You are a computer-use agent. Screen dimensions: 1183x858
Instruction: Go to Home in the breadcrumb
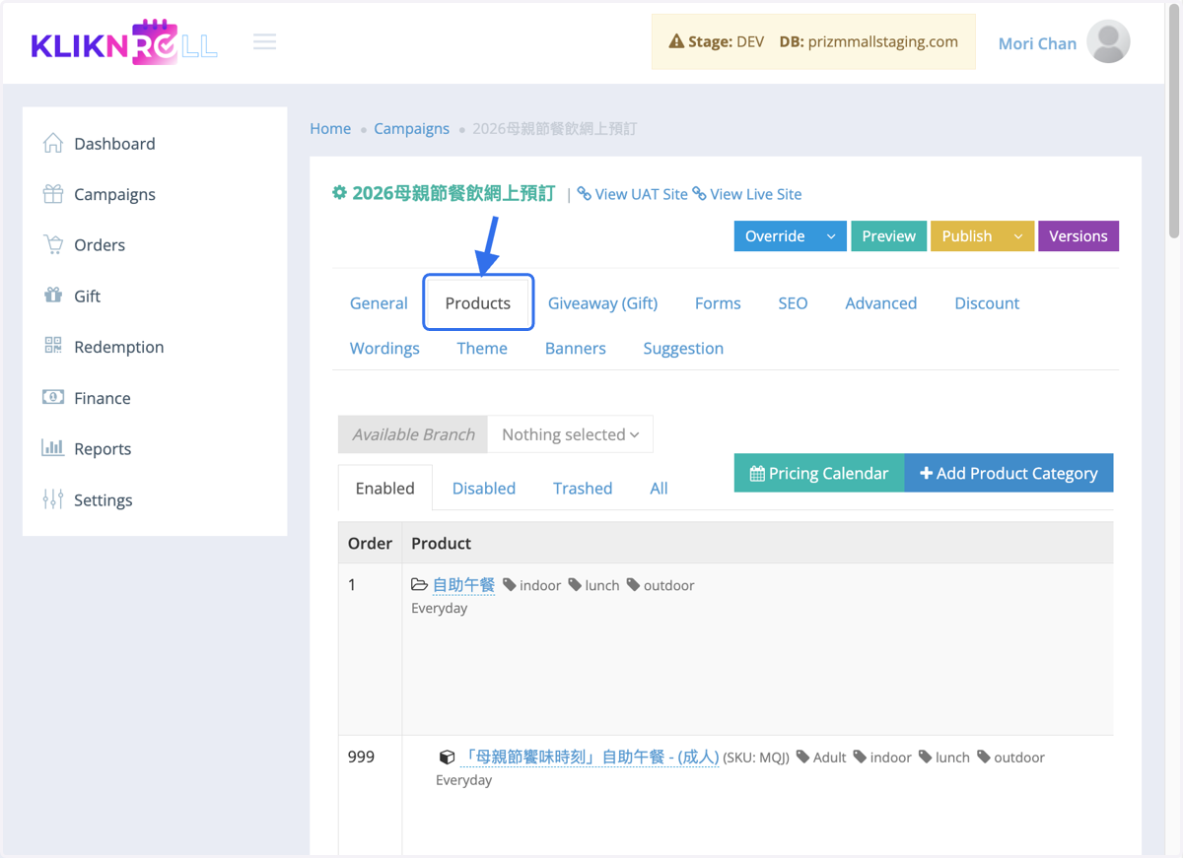(x=330, y=128)
